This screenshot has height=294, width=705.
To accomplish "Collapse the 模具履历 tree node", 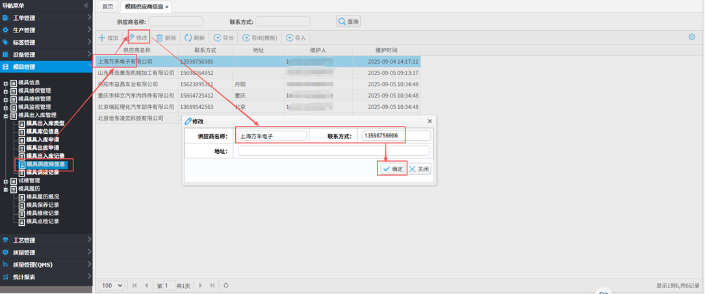I will click(6, 189).
